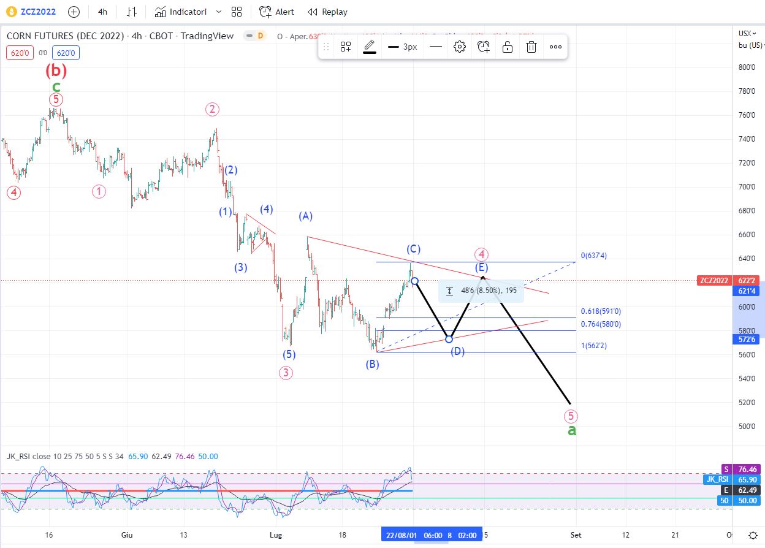Open more options three-dot menu
The width and height of the screenshot is (765, 548).
(555, 47)
